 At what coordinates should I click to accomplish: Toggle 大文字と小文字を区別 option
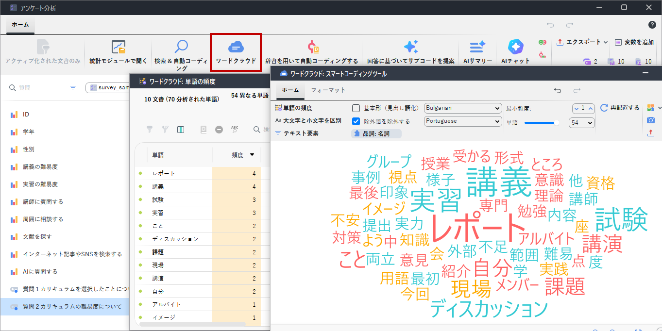308,120
